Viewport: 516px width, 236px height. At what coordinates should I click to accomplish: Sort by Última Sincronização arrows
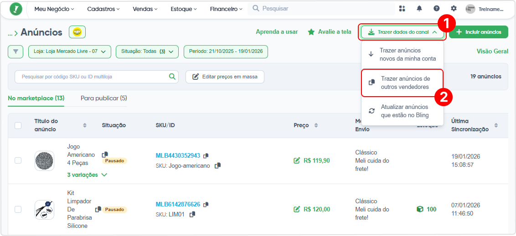point(496,125)
